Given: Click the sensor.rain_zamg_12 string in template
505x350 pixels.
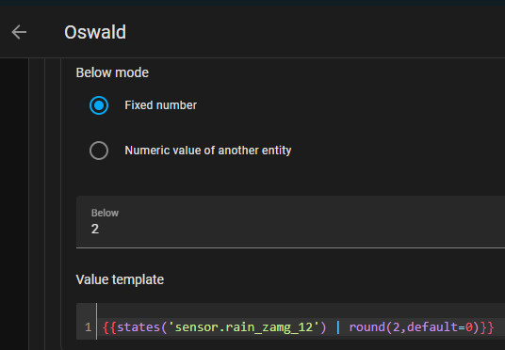Looking at the screenshot, I should click(243, 327).
